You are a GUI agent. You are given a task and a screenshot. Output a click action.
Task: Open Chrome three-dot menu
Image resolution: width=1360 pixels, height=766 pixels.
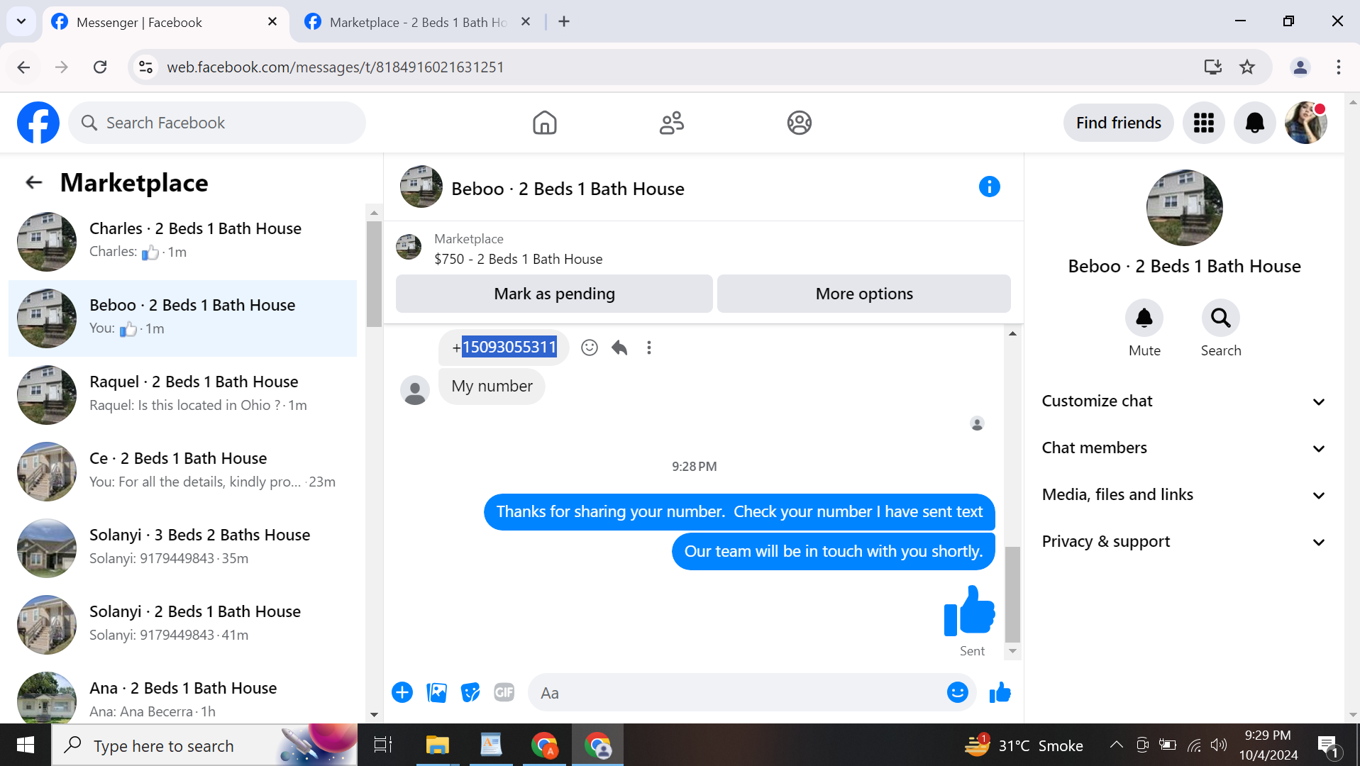click(1338, 67)
